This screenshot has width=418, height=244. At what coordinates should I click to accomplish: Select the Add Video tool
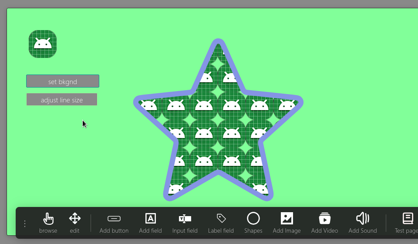point(324,223)
